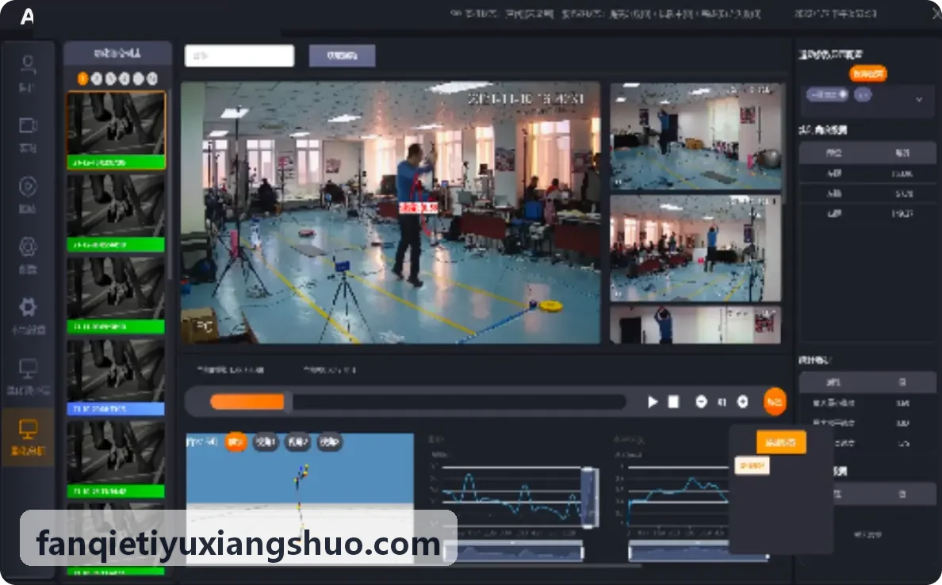Select the middle right small camera view
This screenshot has height=585, width=942.
tap(695, 248)
